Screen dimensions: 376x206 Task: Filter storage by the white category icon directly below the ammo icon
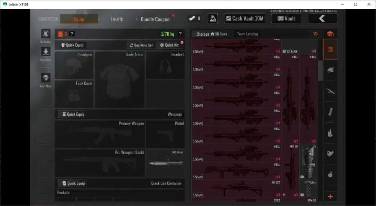click(331, 153)
